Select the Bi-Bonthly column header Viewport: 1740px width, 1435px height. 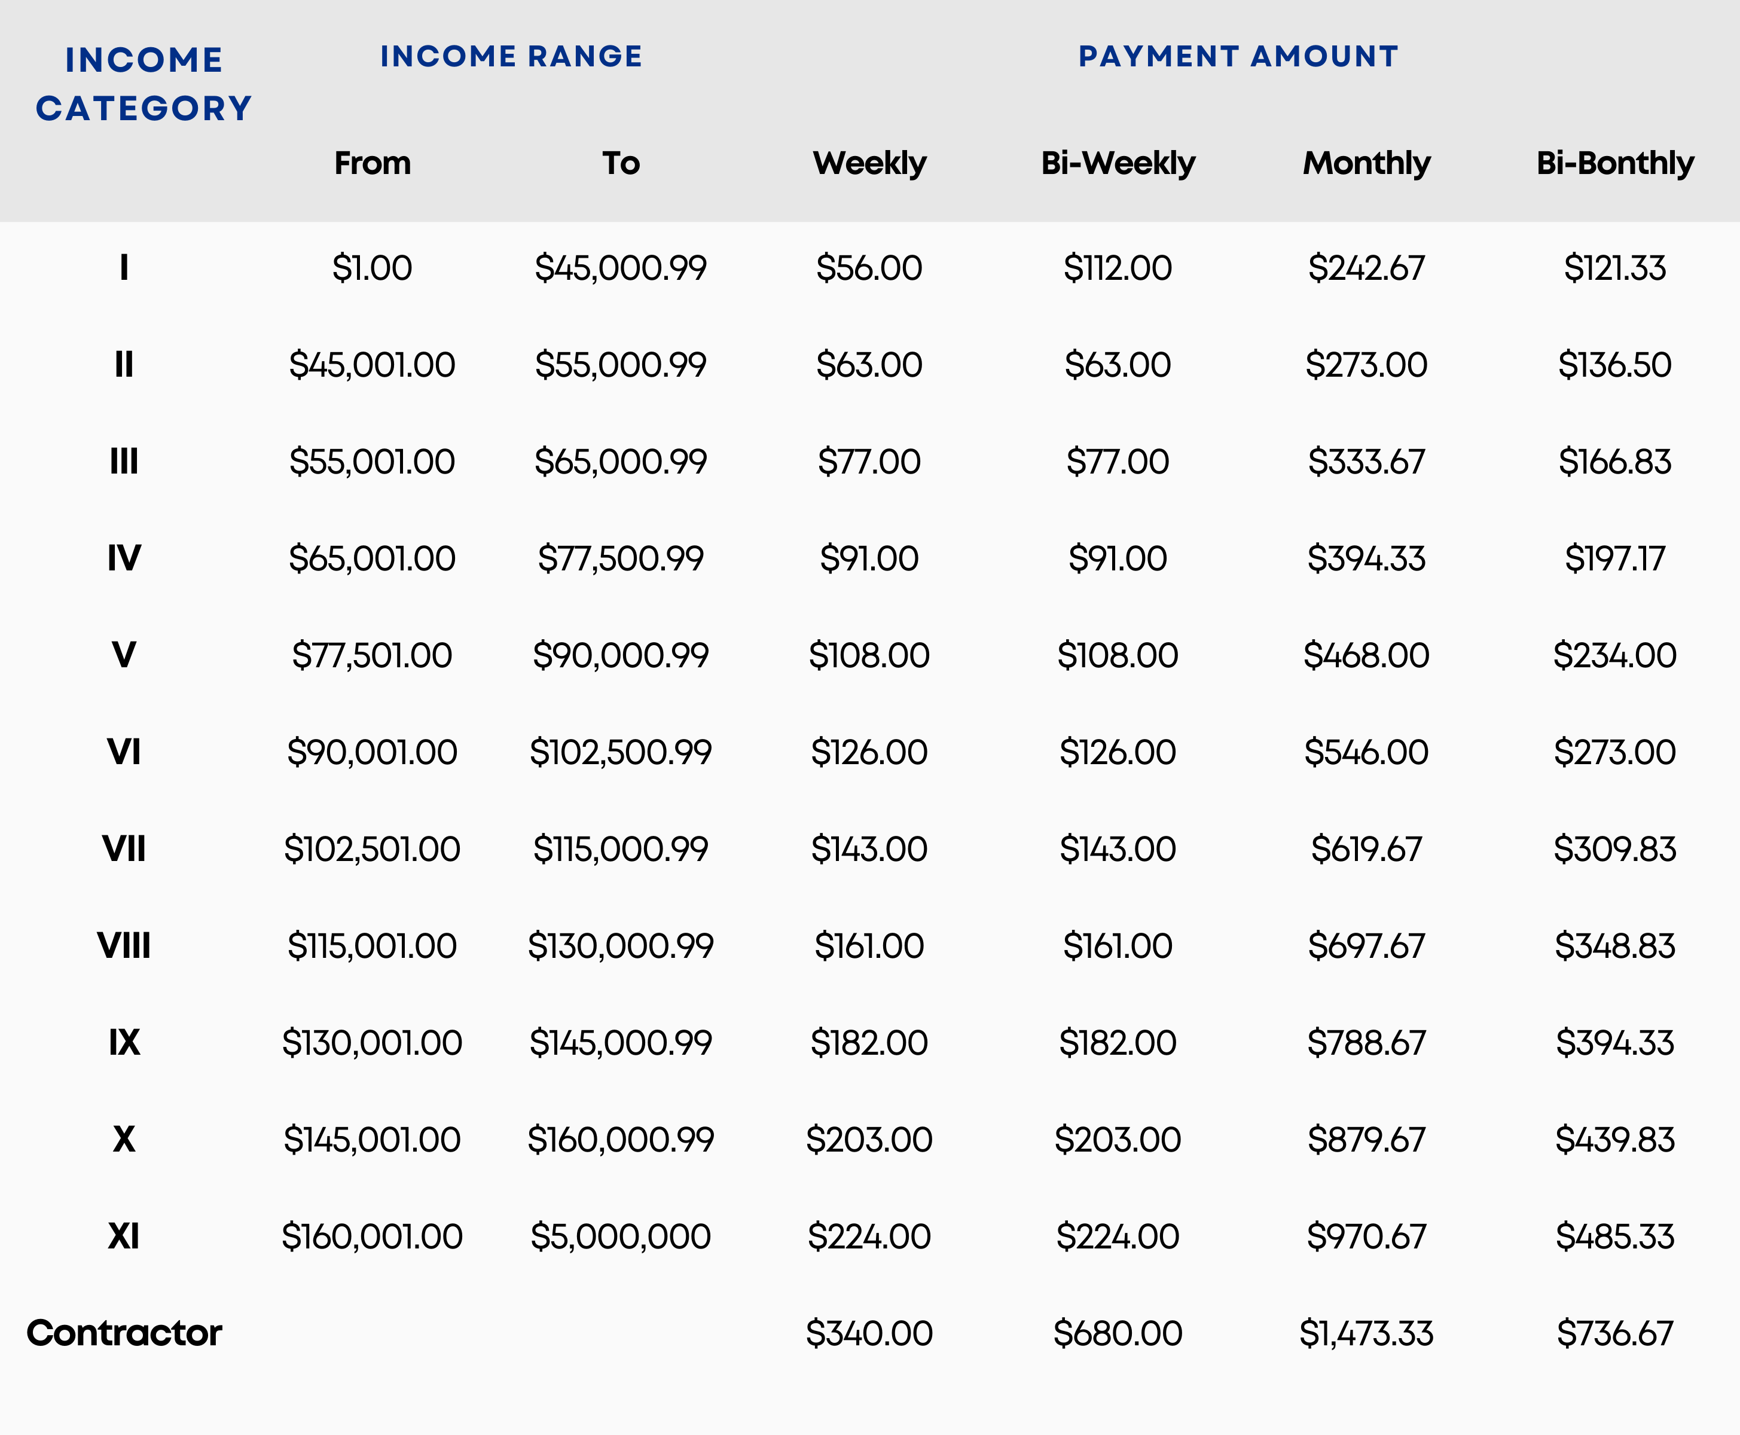click(x=1614, y=163)
